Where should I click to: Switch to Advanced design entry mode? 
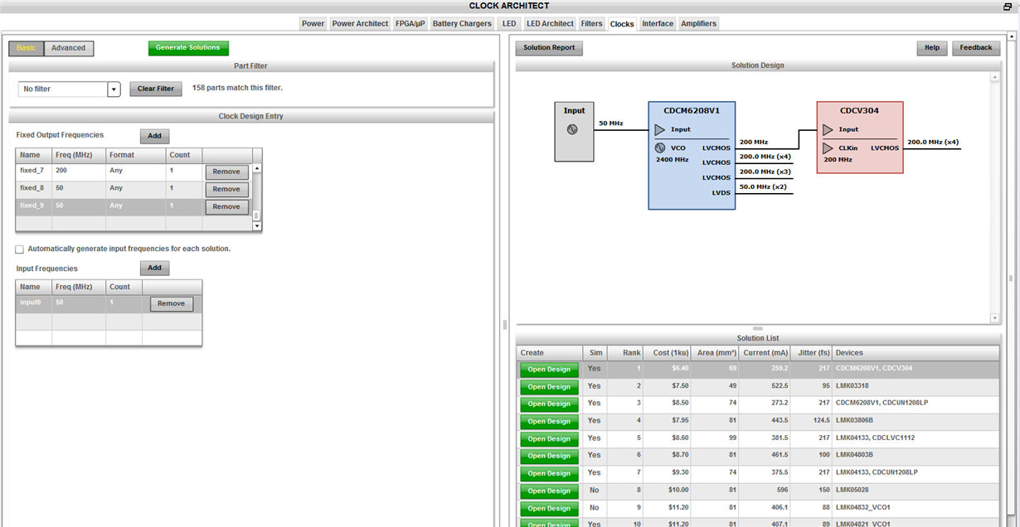[x=68, y=48]
